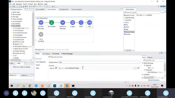This screenshot has height=98, width=175.
Task: Click the type filter text field
Action: click(x=154, y=60)
